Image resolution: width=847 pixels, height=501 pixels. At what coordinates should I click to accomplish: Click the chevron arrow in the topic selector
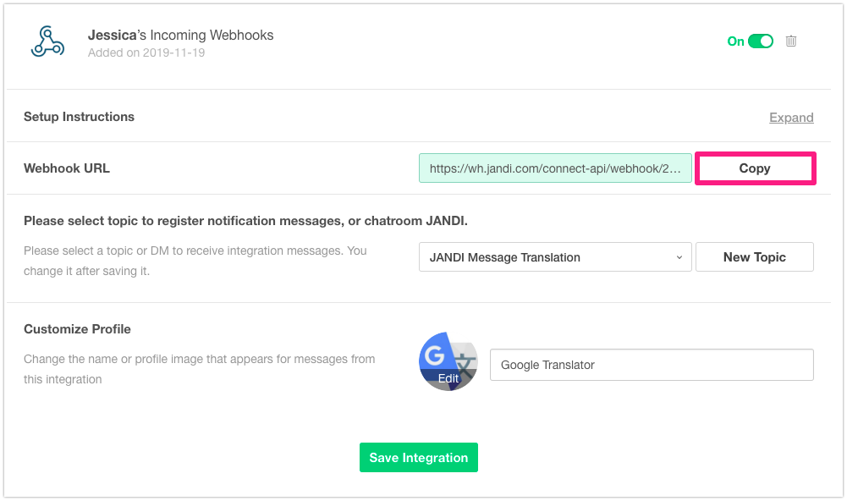click(679, 257)
